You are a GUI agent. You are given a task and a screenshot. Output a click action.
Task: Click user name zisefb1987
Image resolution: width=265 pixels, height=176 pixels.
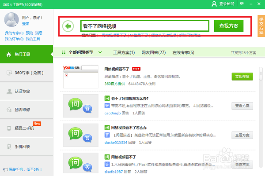point(114,172)
